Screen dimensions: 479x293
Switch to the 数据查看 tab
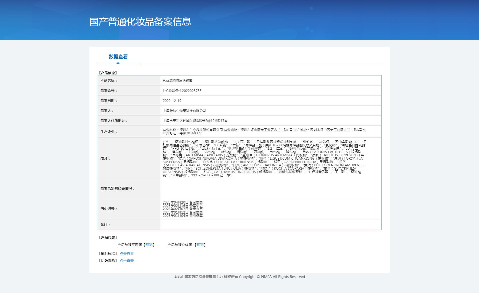click(x=118, y=57)
